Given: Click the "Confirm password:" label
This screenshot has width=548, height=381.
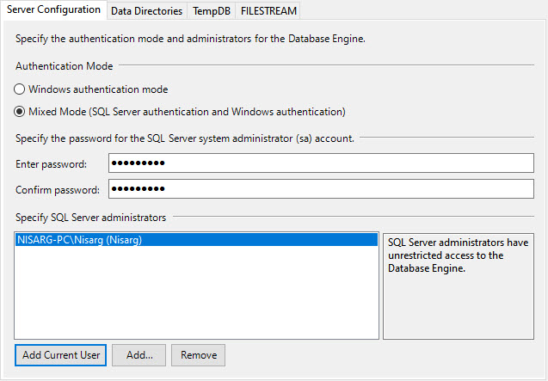Looking at the screenshot, I should (x=58, y=190).
